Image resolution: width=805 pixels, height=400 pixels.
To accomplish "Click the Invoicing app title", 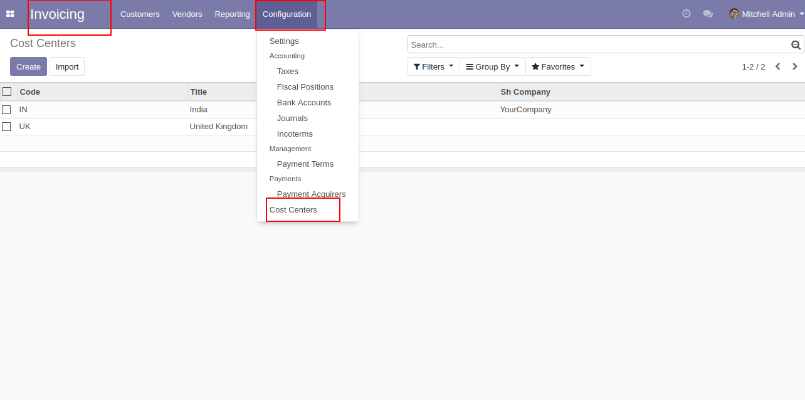I will click(x=57, y=14).
